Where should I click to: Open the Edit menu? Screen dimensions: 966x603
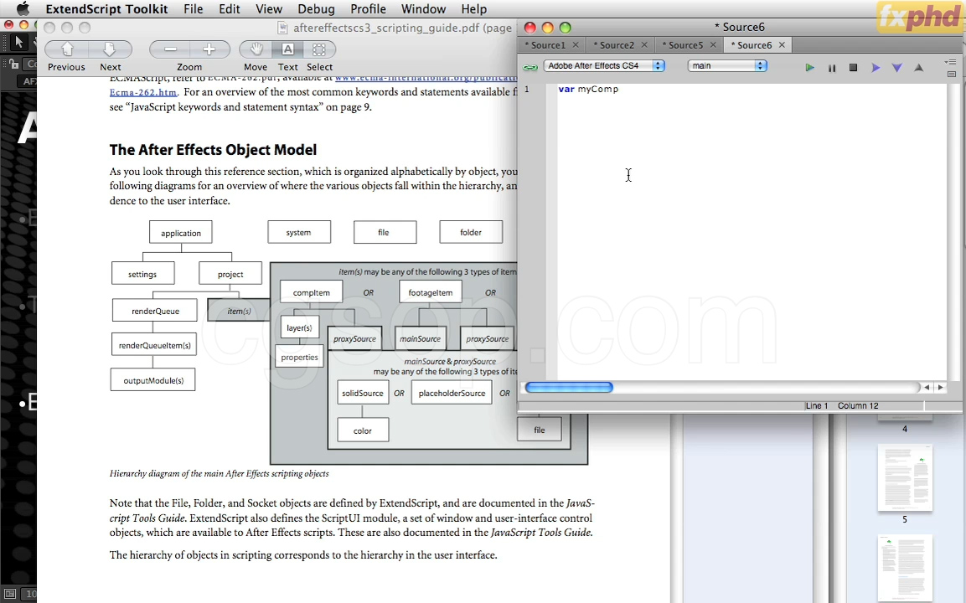pos(230,8)
